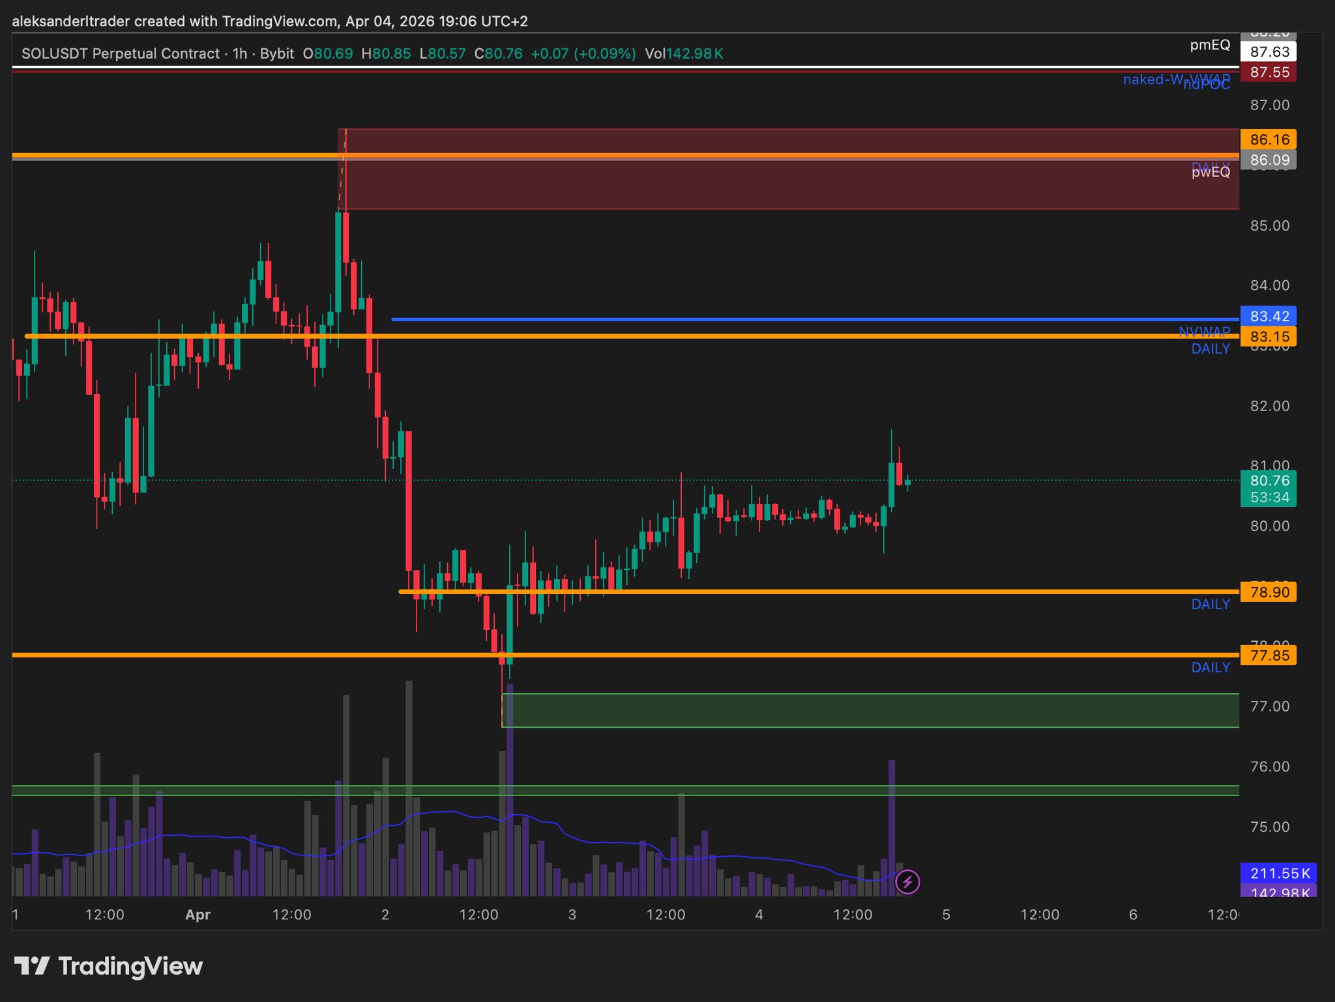Viewport: 1335px width, 1002px height.
Task: Click the pwEQ line label
Action: 1210,173
